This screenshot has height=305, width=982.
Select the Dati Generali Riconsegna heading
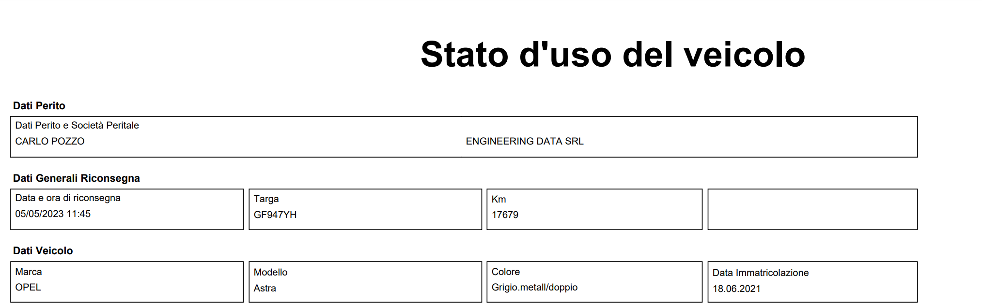tap(77, 178)
